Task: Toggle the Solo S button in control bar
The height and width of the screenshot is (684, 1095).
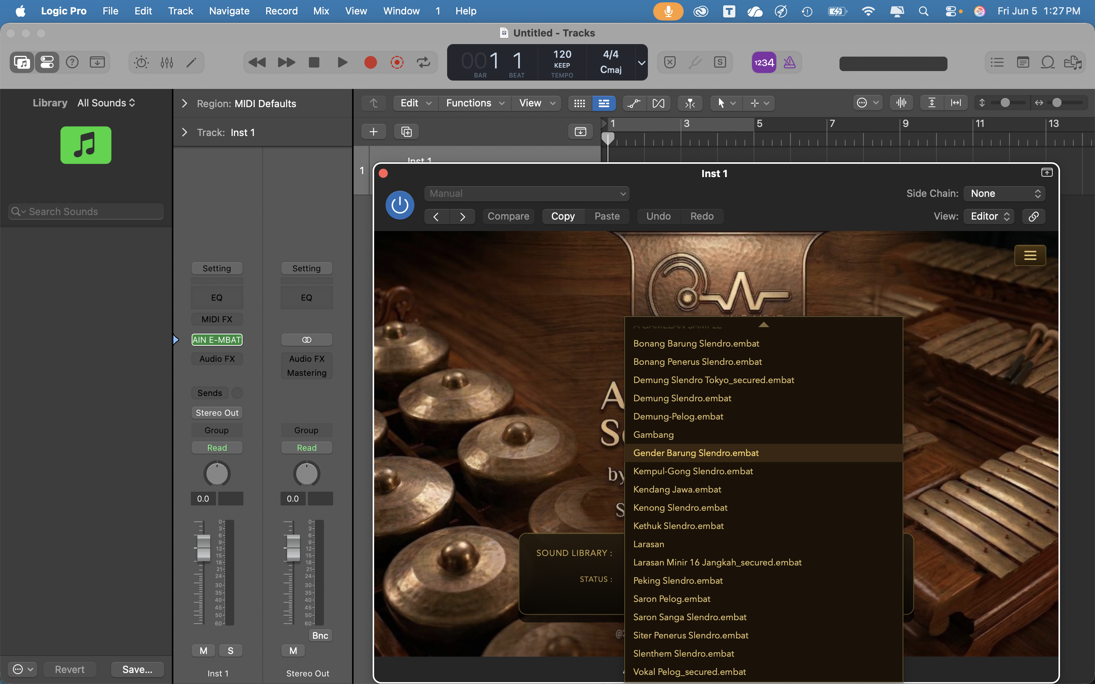Action: (720, 62)
